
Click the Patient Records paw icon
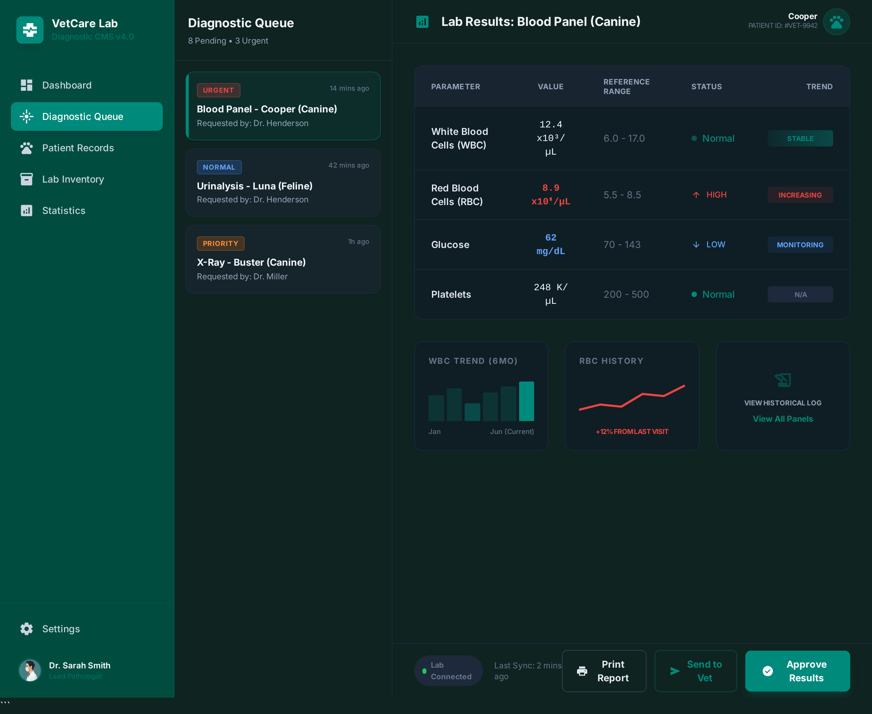point(27,148)
